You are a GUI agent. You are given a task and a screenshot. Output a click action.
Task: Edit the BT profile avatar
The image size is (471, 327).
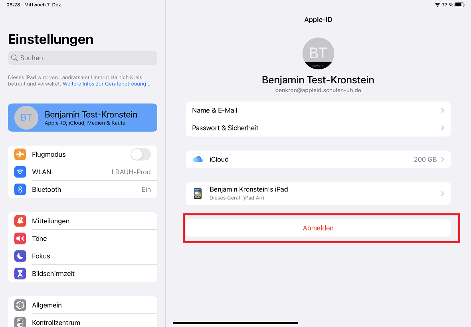[x=318, y=53]
